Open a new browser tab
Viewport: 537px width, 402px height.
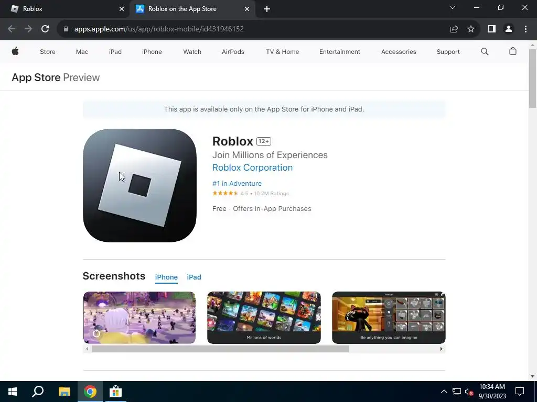pos(267,9)
